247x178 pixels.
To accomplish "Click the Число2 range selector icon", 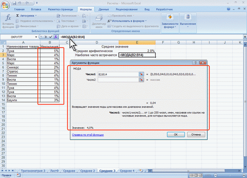I will click(x=141, y=80).
